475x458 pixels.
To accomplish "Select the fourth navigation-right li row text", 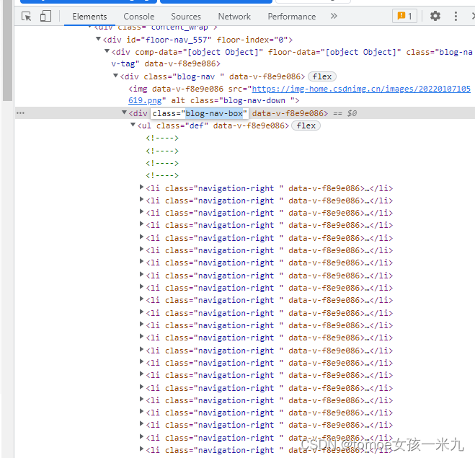I will pos(270,225).
